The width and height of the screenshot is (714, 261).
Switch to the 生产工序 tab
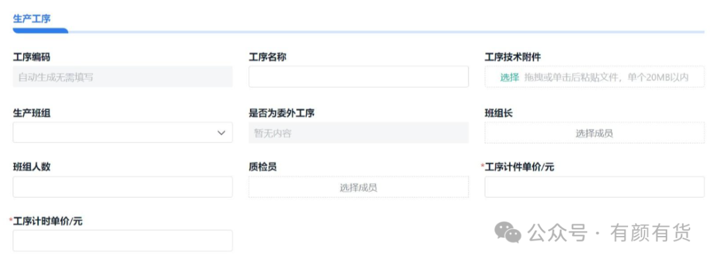[x=32, y=18]
